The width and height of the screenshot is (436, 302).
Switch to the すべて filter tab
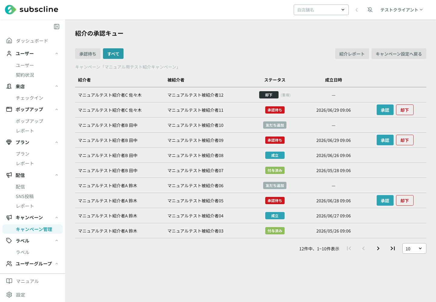tap(113, 54)
